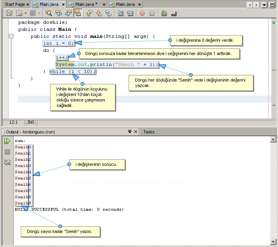Click Find Next Occurrence icon
This screenshot has width=278, height=247.
coord(68,13)
